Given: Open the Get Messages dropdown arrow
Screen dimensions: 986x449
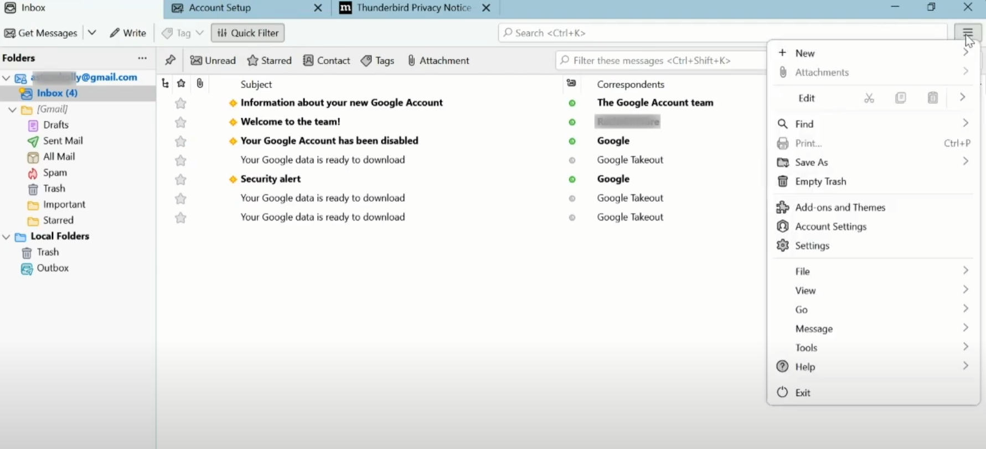Looking at the screenshot, I should coord(92,33).
